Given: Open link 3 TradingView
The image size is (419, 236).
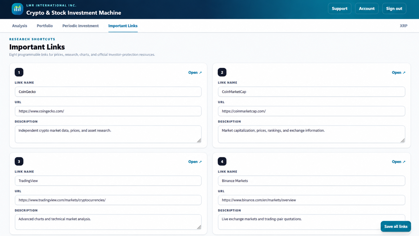Looking at the screenshot, I should (x=195, y=162).
